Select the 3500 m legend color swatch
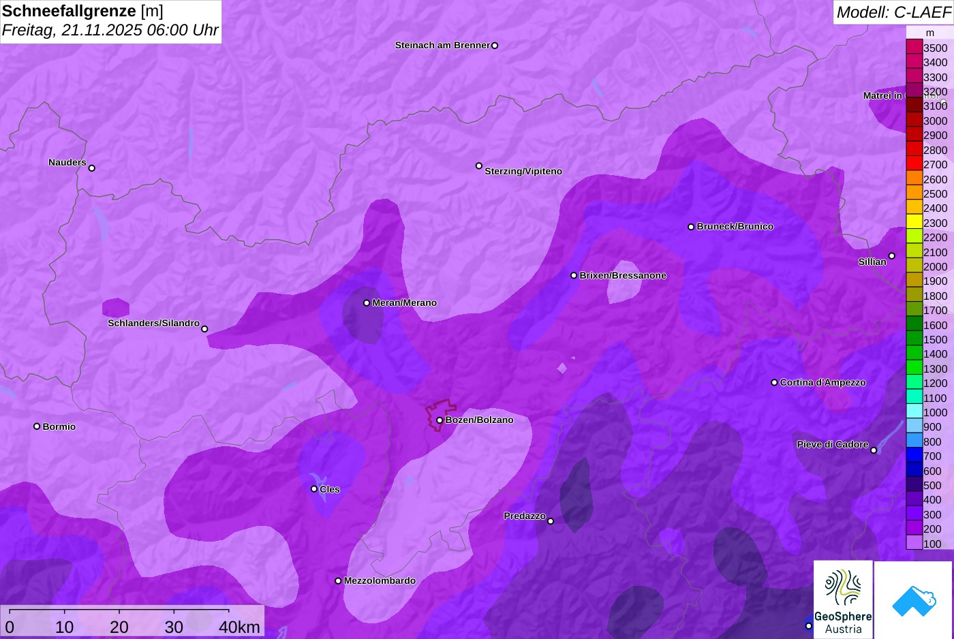The height and width of the screenshot is (639, 954). click(x=914, y=47)
